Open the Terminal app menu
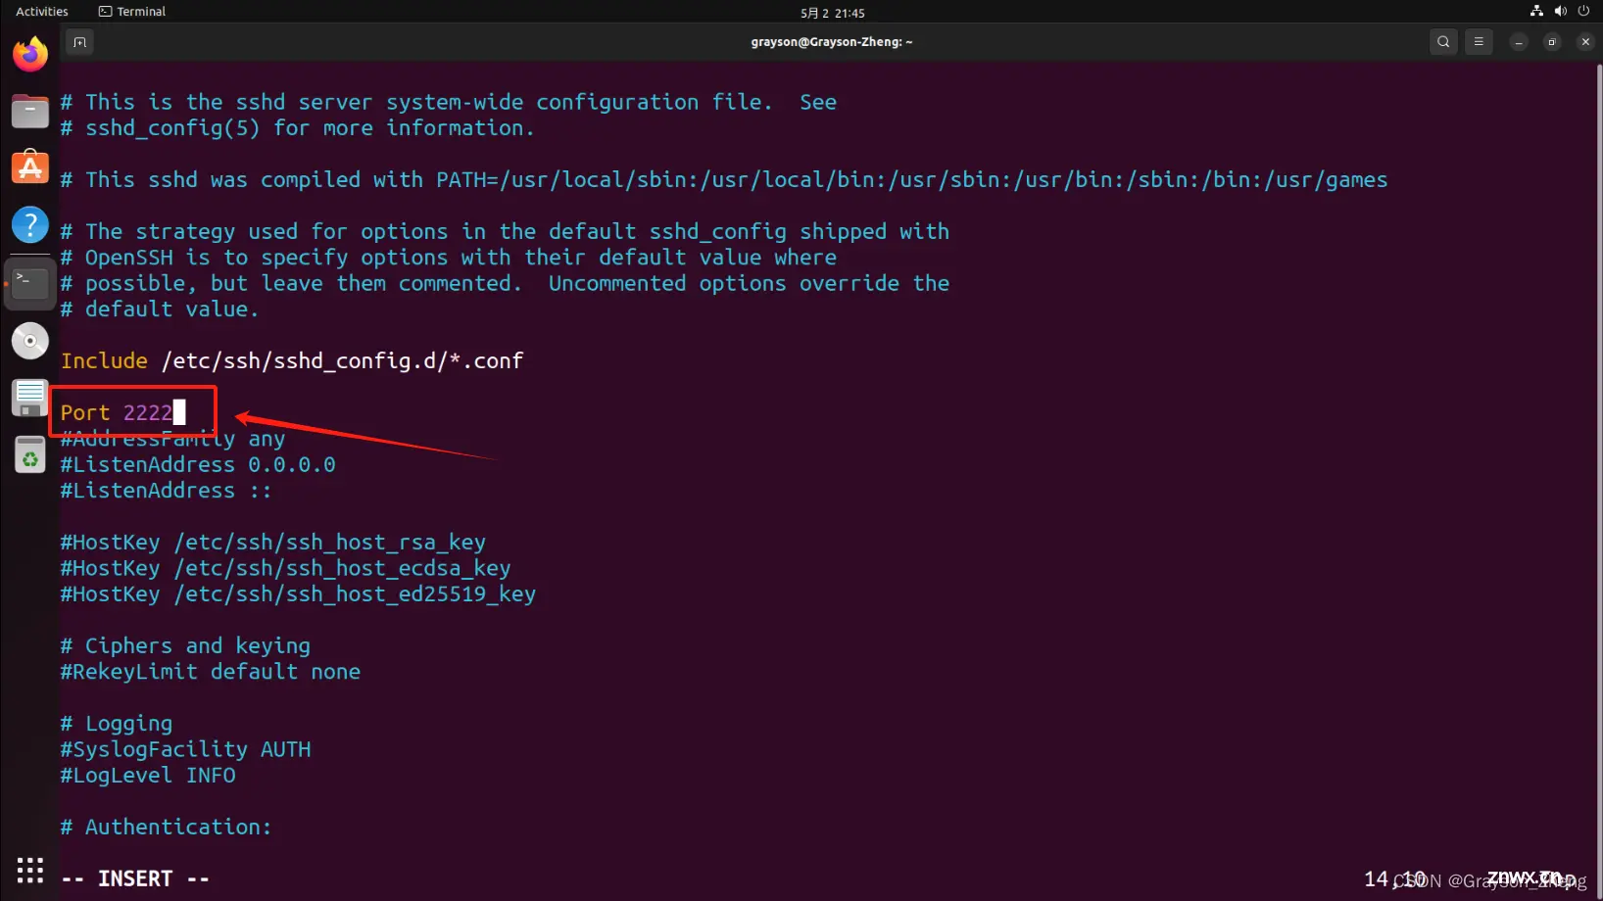This screenshot has height=901, width=1603. (x=132, y=12)
